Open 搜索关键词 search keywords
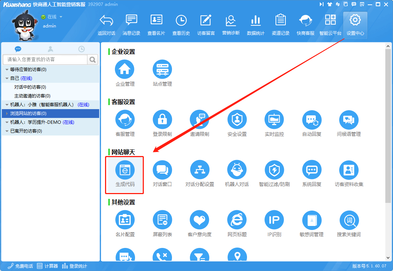 [x=349, y=223]
